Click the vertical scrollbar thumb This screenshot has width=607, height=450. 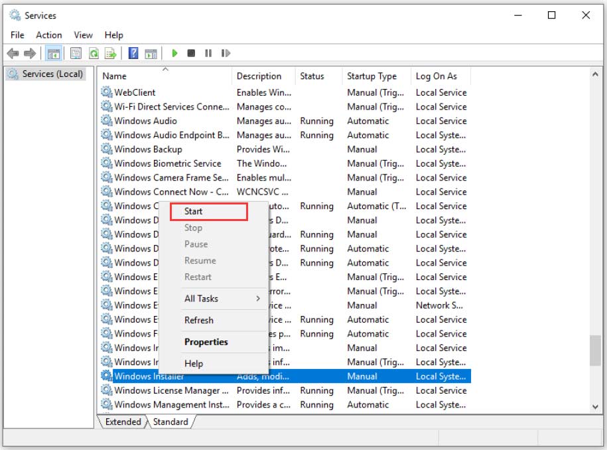595,350
